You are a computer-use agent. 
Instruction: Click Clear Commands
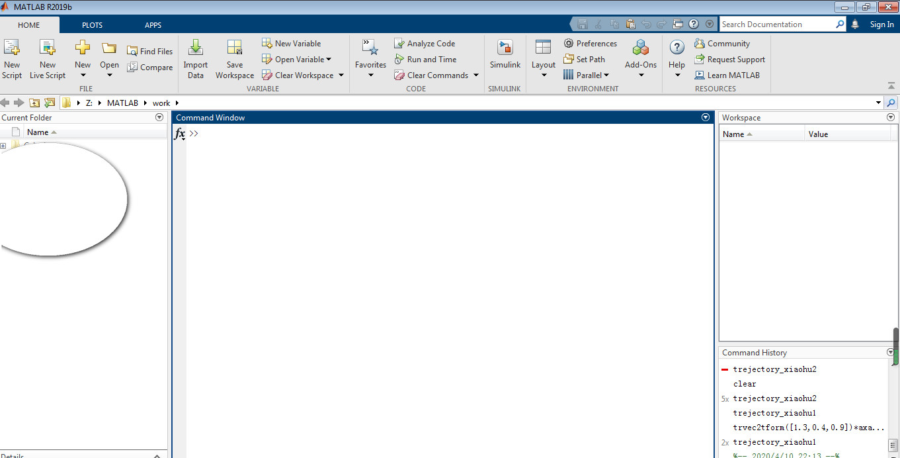click(x=431, y=75)
